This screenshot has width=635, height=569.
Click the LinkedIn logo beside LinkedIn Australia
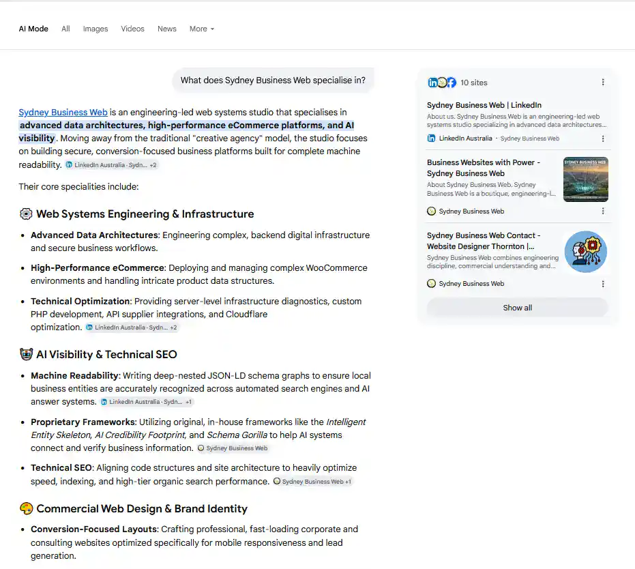[x=431, y=138]
